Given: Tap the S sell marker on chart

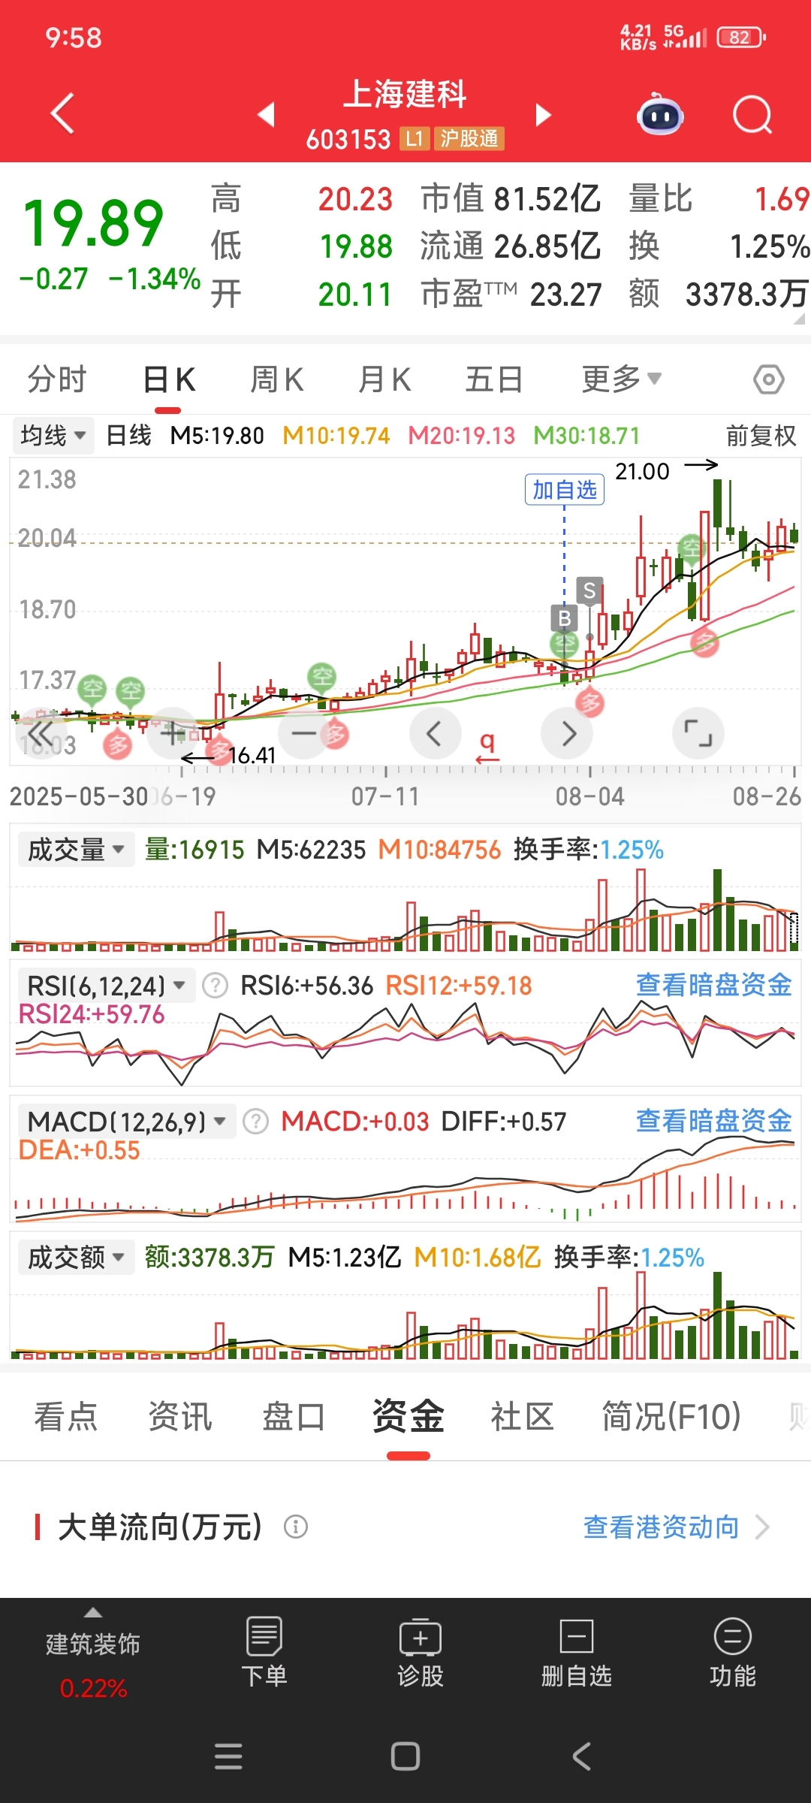Looking at the screenshot, I should [x=589, y=590].
